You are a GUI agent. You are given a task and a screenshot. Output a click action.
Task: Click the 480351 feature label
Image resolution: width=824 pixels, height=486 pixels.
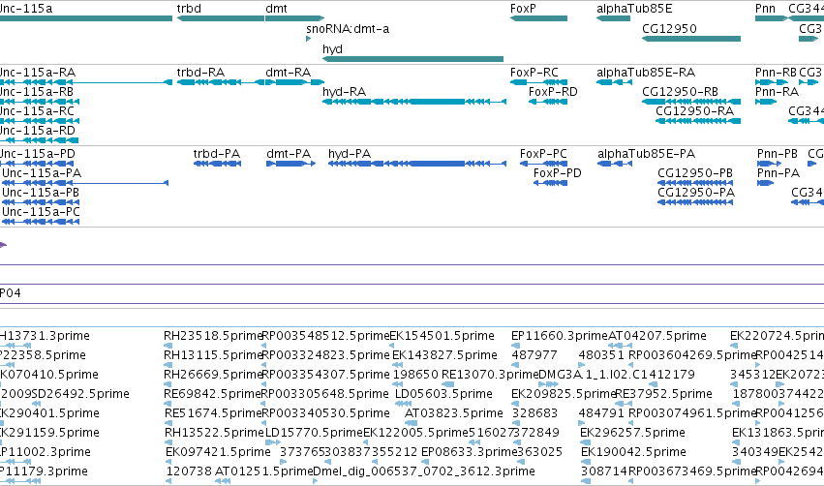601,355
